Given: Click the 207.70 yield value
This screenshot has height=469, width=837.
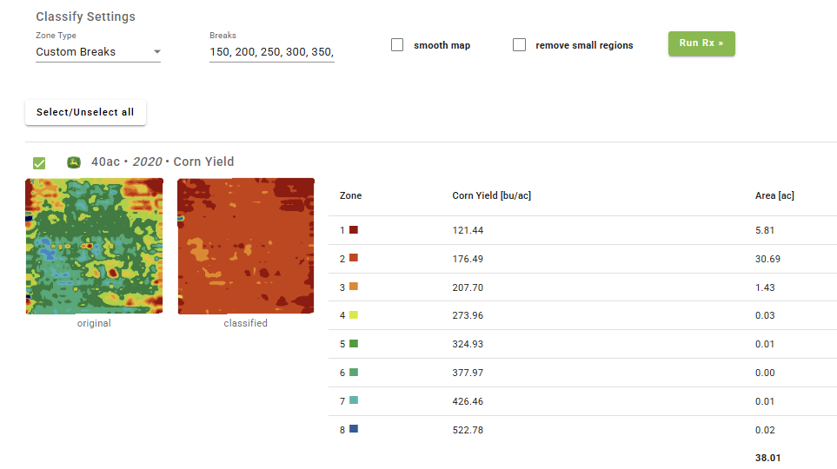Looking at the screenshot, I should (x=468, y=287).
